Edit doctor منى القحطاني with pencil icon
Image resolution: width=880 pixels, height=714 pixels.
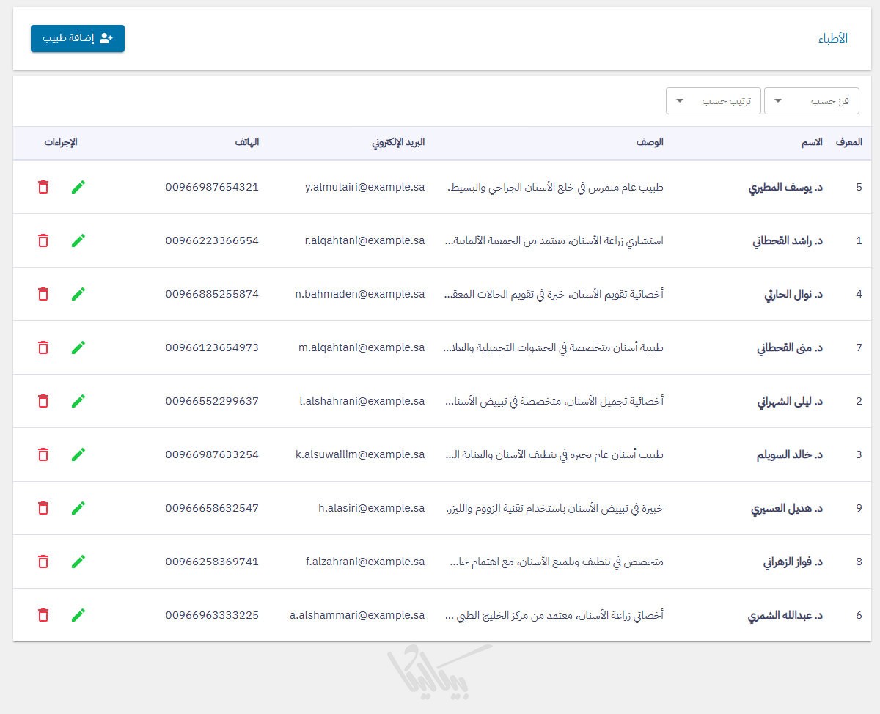pos(78,347)
